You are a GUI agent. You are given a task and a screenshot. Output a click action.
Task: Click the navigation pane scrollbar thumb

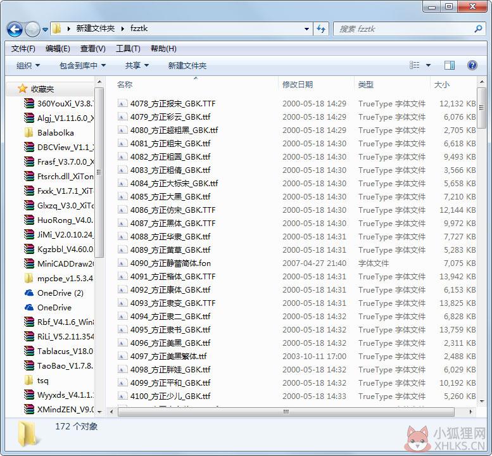point(99,172)
